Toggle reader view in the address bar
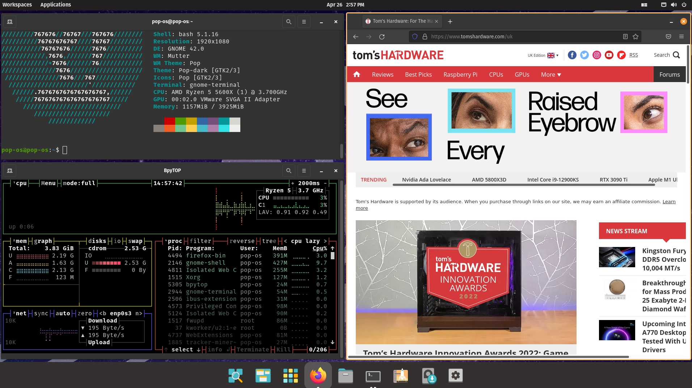 (x=625, y=37)
